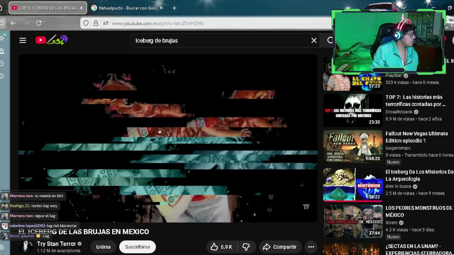Open the Los Monstruos de México thumbnail
Viewport: 454px width, 255px height.
point(353,221)
